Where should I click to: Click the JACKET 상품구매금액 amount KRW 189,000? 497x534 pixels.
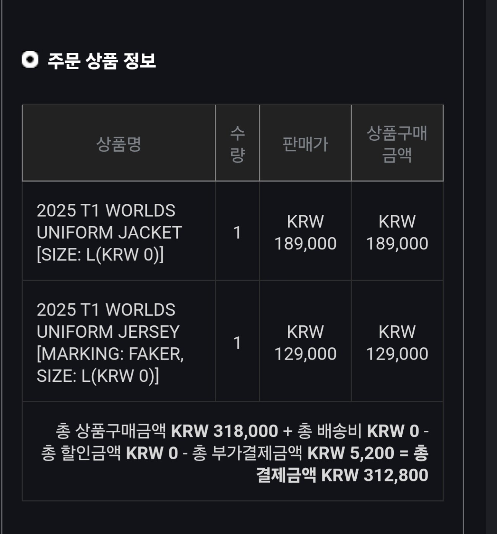[397, 233]
